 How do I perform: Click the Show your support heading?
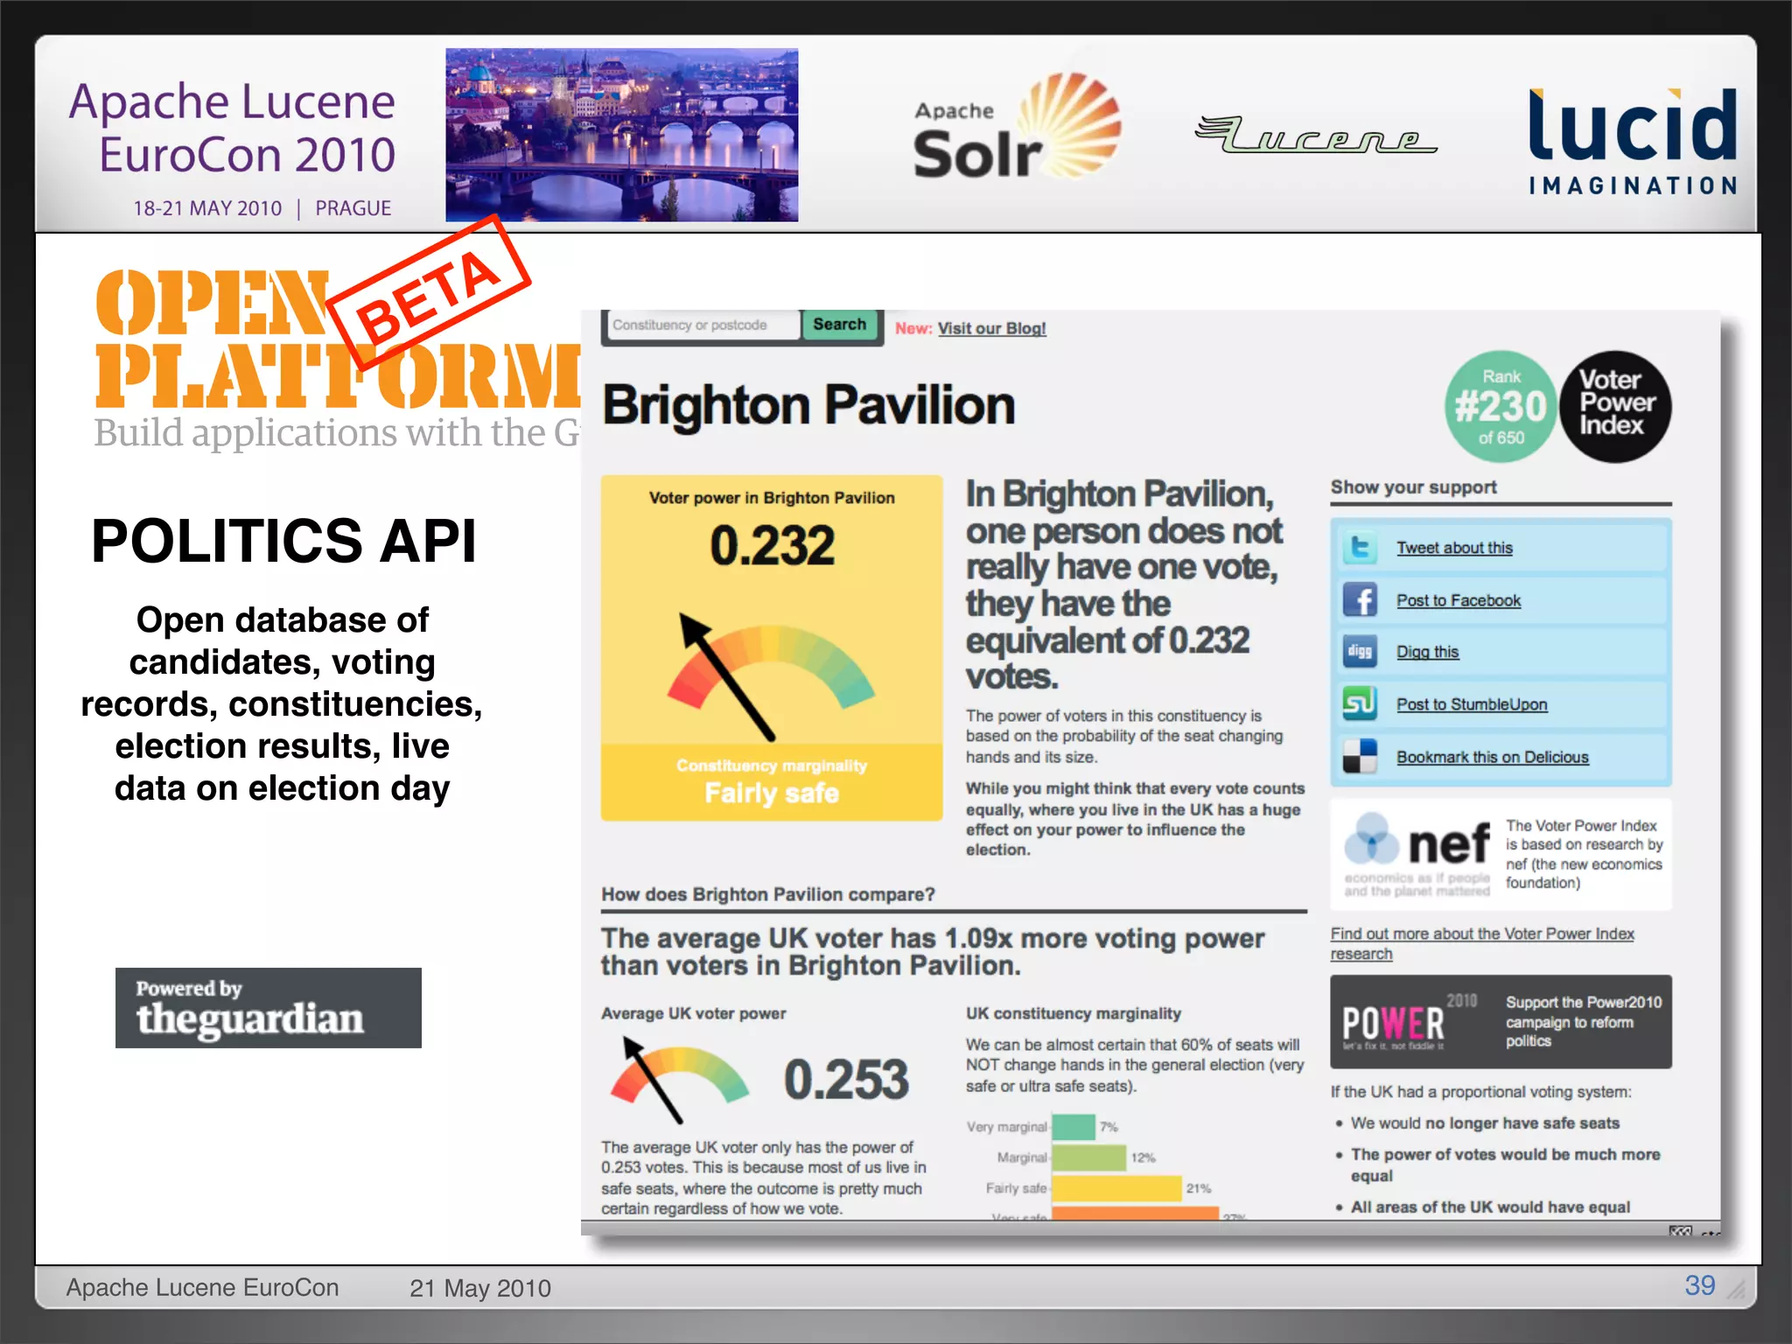pos(1413,487)
